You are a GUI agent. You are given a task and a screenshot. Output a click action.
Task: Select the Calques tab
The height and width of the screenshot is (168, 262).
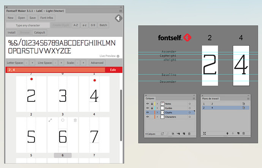[x=150, y=98]
